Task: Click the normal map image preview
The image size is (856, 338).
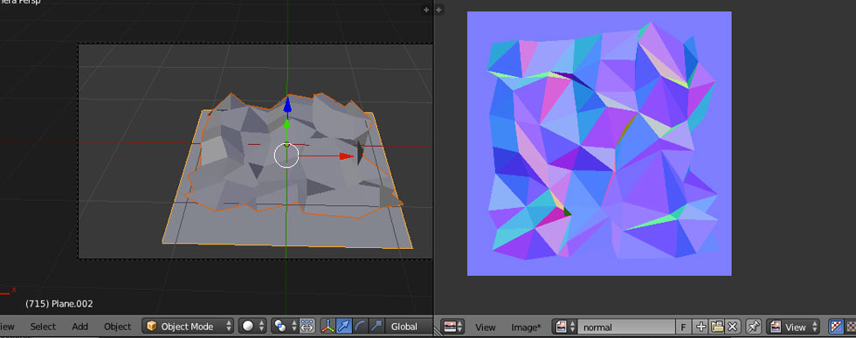Action: (599, 143)
